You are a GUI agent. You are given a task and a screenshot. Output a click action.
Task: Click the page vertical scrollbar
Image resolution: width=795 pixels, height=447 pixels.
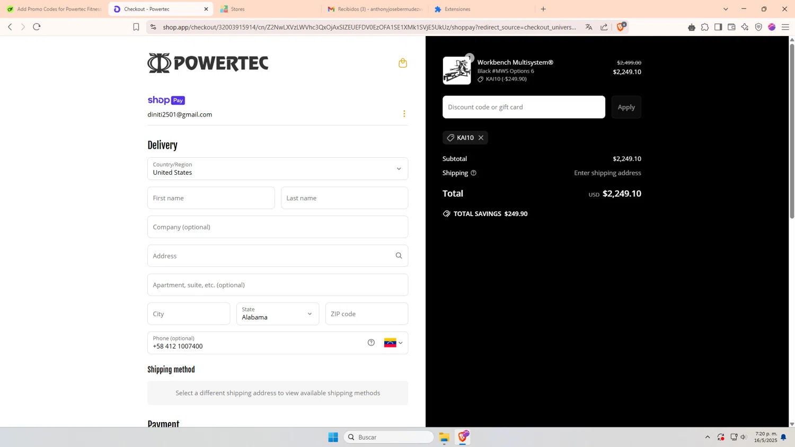(x=792, y=130)
